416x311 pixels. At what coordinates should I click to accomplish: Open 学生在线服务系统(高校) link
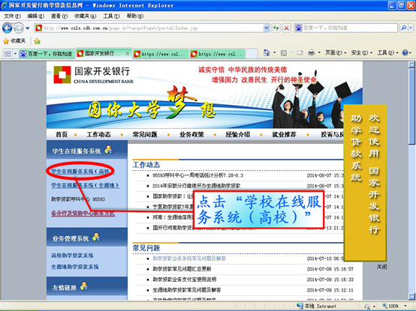(x=80, y=172)
